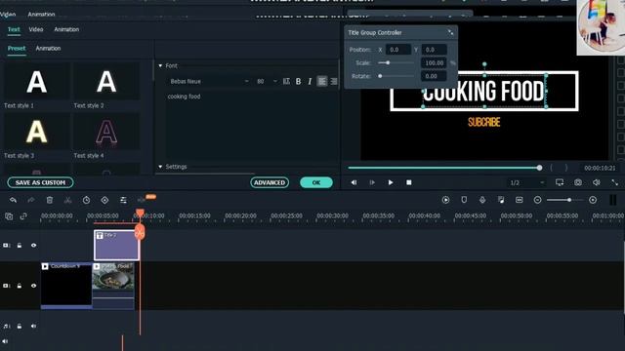Hide the title track with eye icon

tap(33, 245)
